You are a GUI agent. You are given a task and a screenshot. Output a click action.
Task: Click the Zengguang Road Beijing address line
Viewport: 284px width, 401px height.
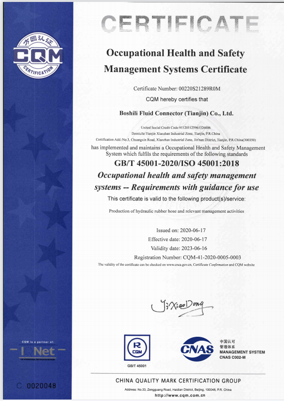178,390
